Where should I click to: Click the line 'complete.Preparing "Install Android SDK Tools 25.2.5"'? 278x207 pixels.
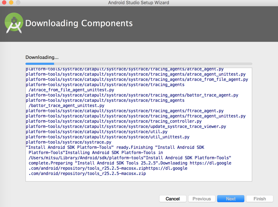point(130,163)
